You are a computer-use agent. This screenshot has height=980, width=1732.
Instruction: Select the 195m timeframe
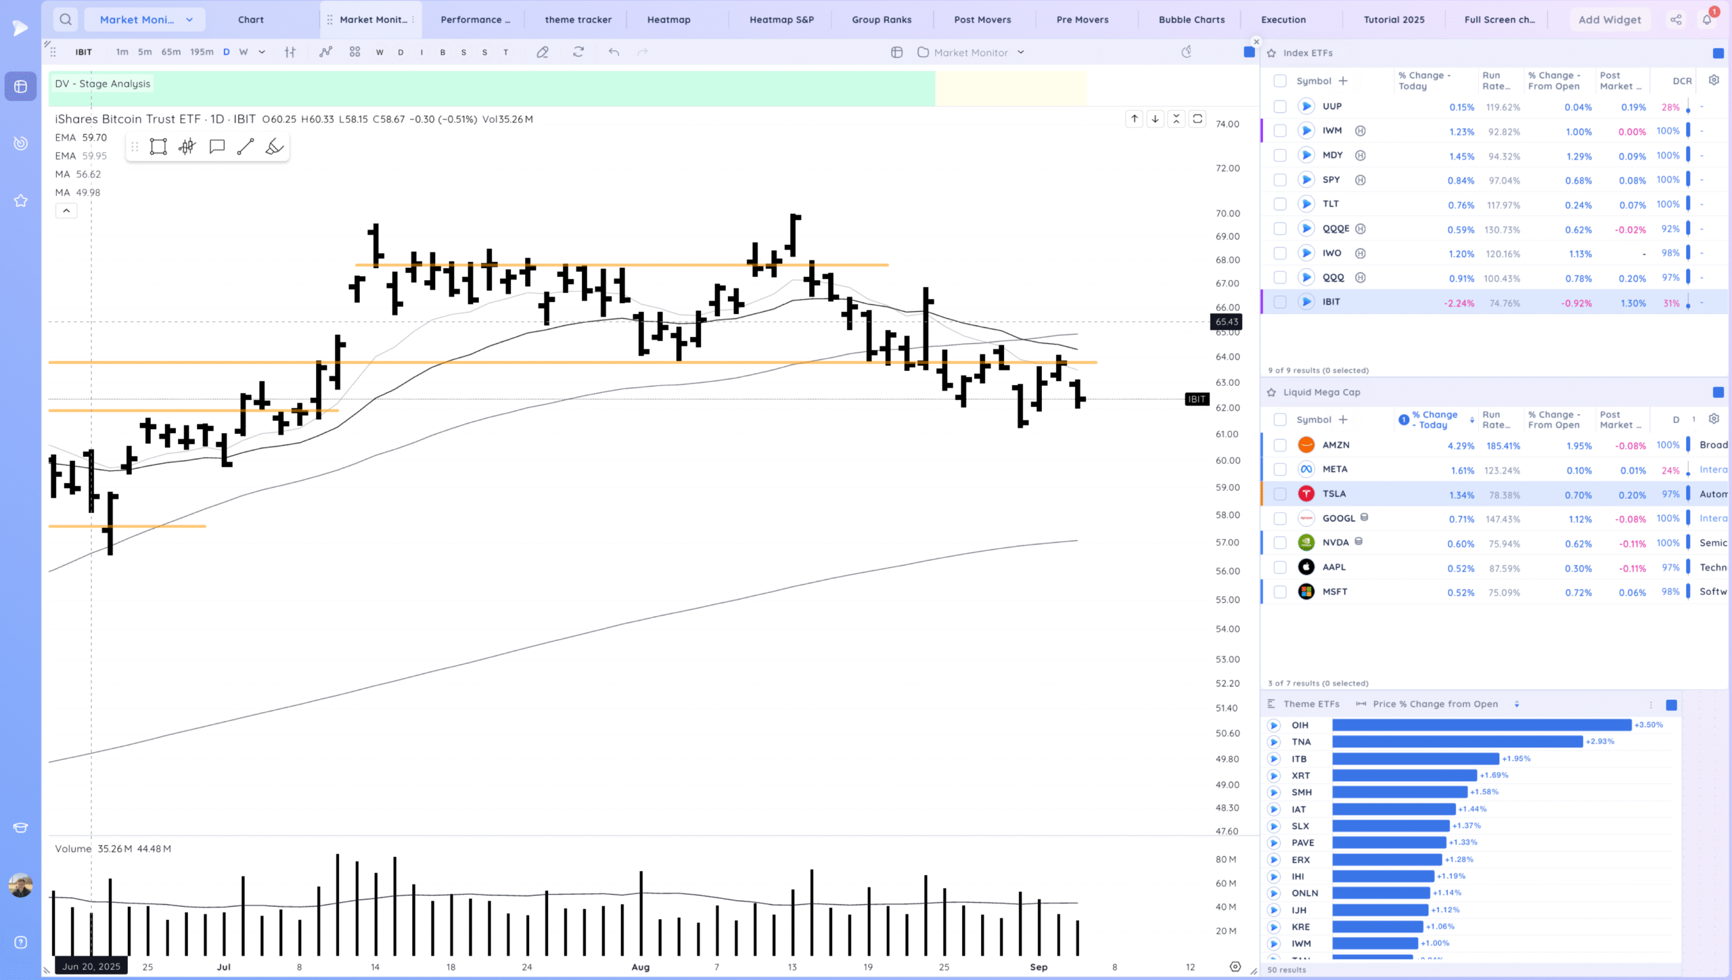(x=202, y=52)
